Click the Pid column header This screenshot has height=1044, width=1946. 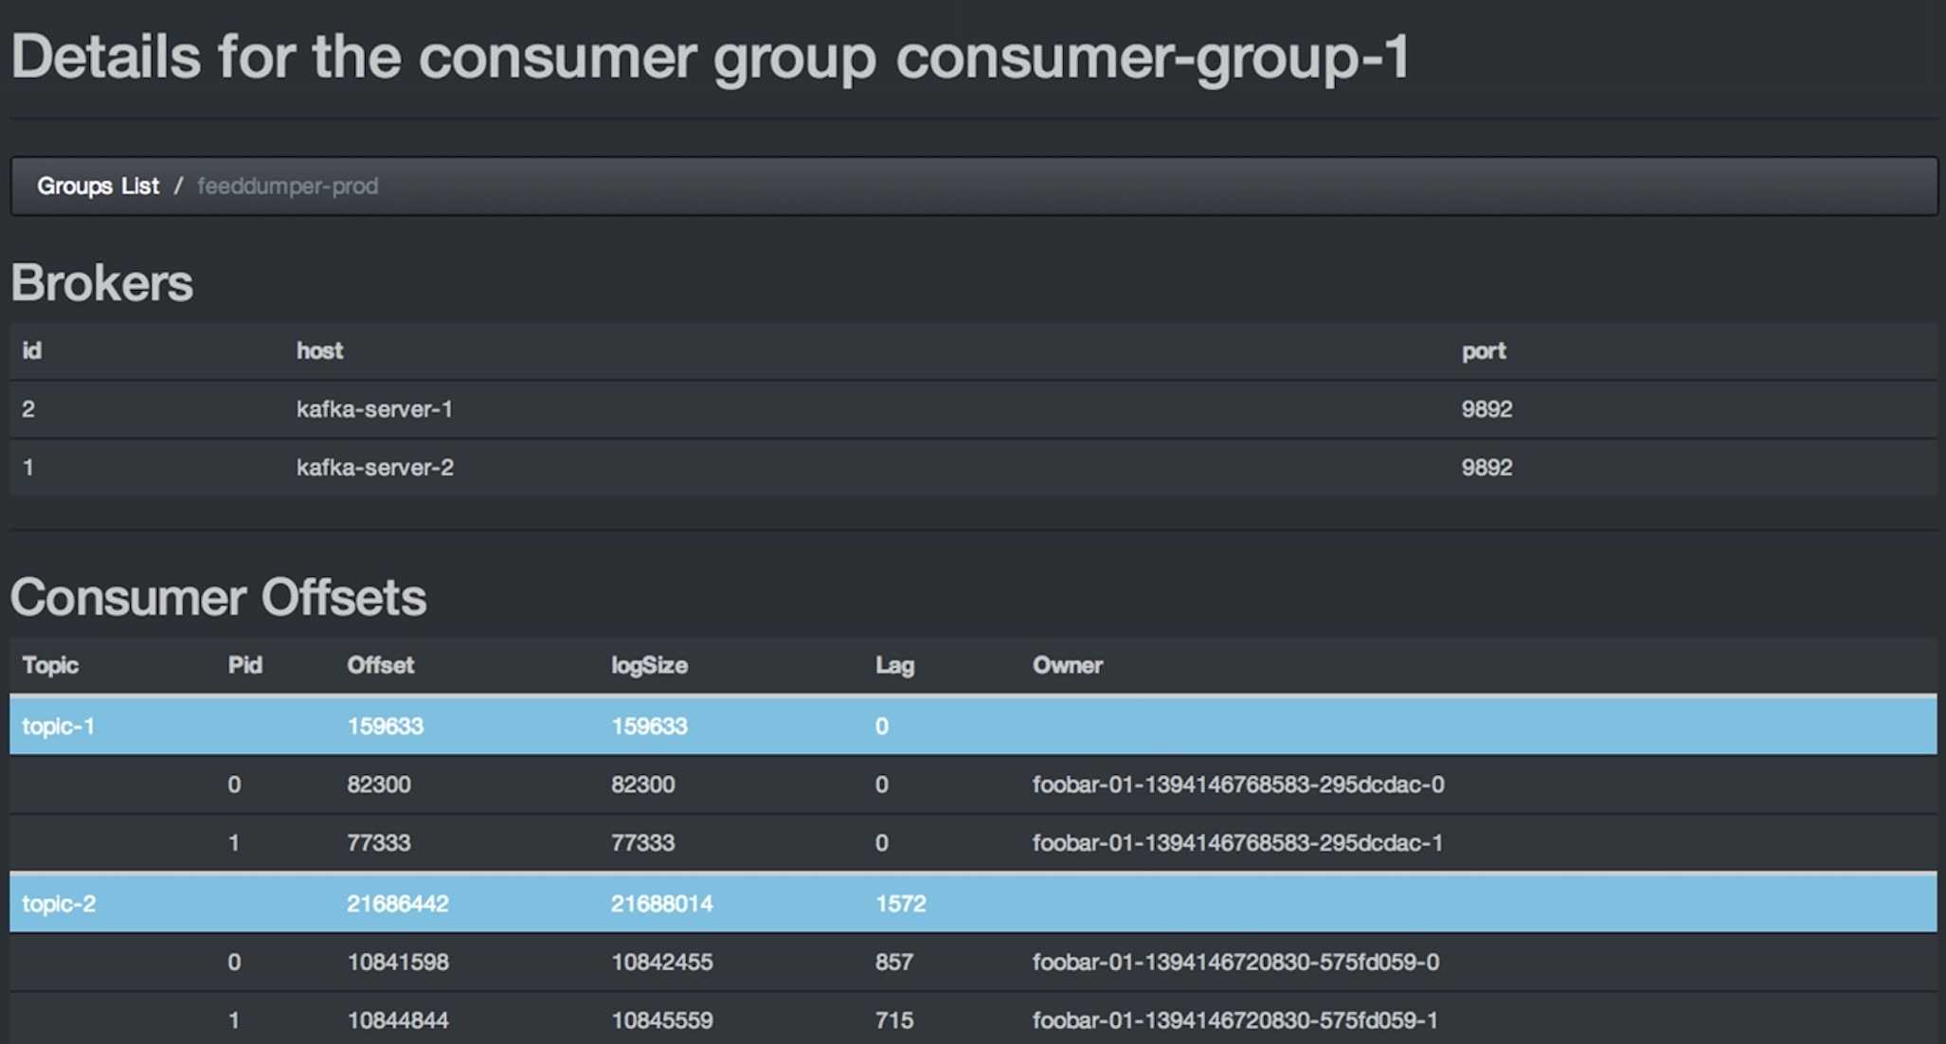(244, 665)
